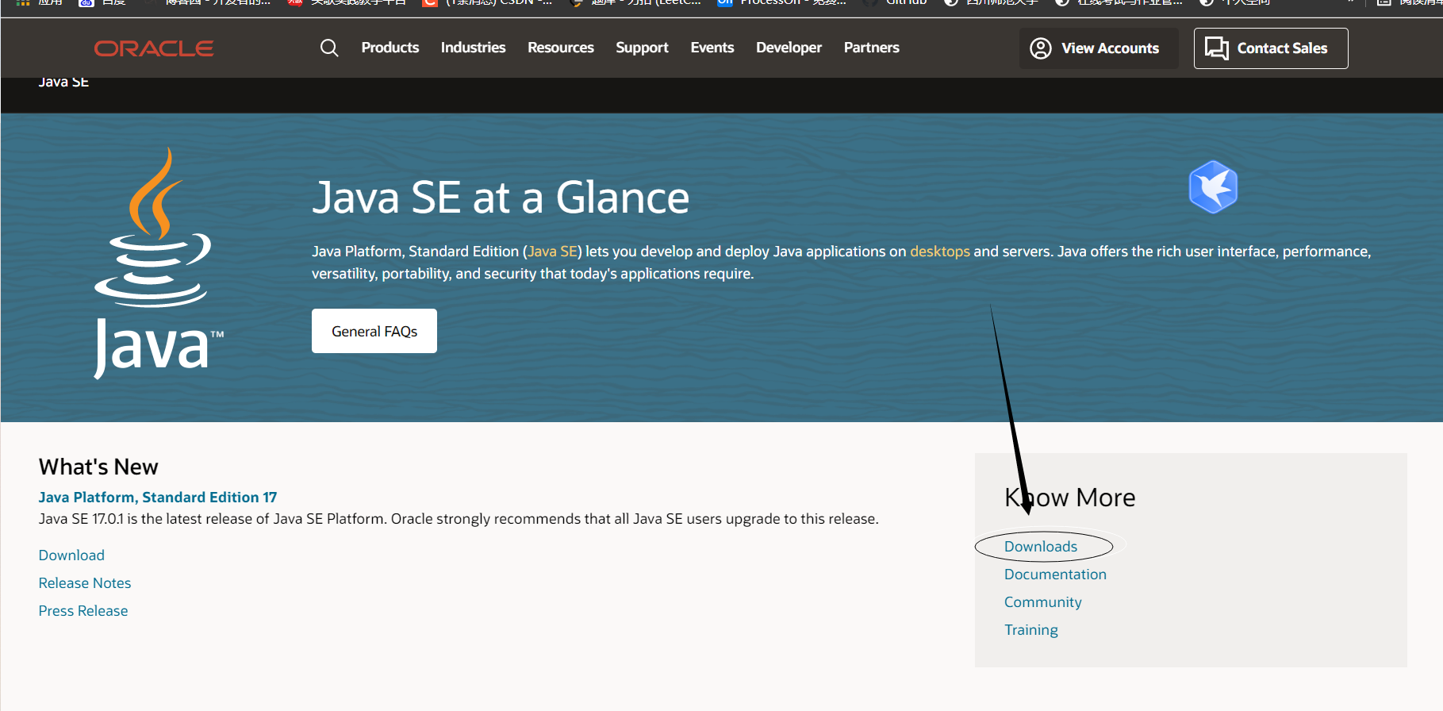Image resolution: width=1443 pixels, height=711 pixels.
Task: Click the What's New heading
Action: coord(98,467)
